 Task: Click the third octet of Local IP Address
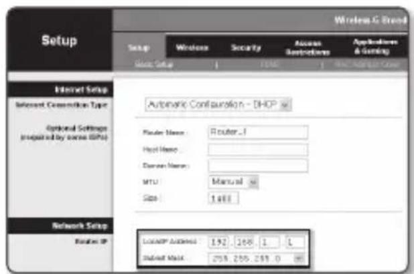(269, 242)
